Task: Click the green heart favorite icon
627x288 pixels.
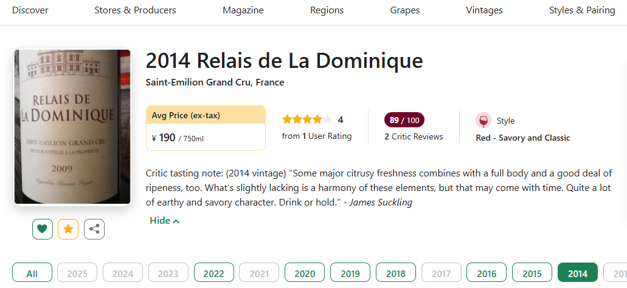Action: [43, 229]
